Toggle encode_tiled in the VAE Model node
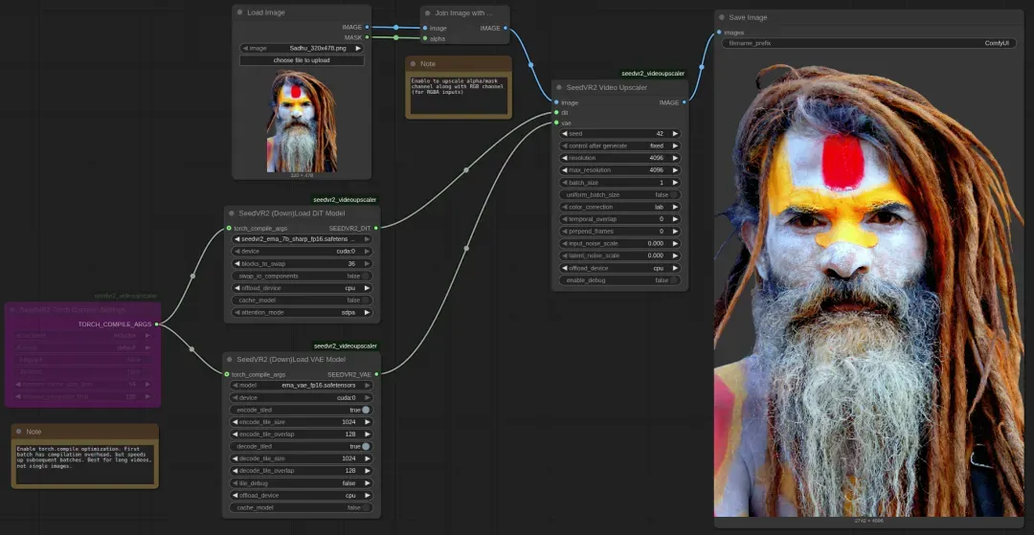 pyautogui.click(x=365, y=410)
